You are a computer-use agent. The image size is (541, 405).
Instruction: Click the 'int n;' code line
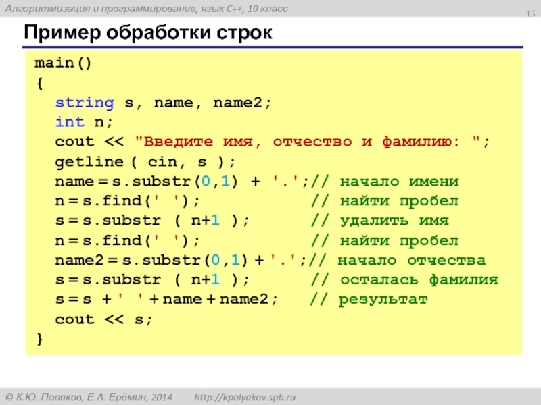pyautogui.click(x=84, y=122)
